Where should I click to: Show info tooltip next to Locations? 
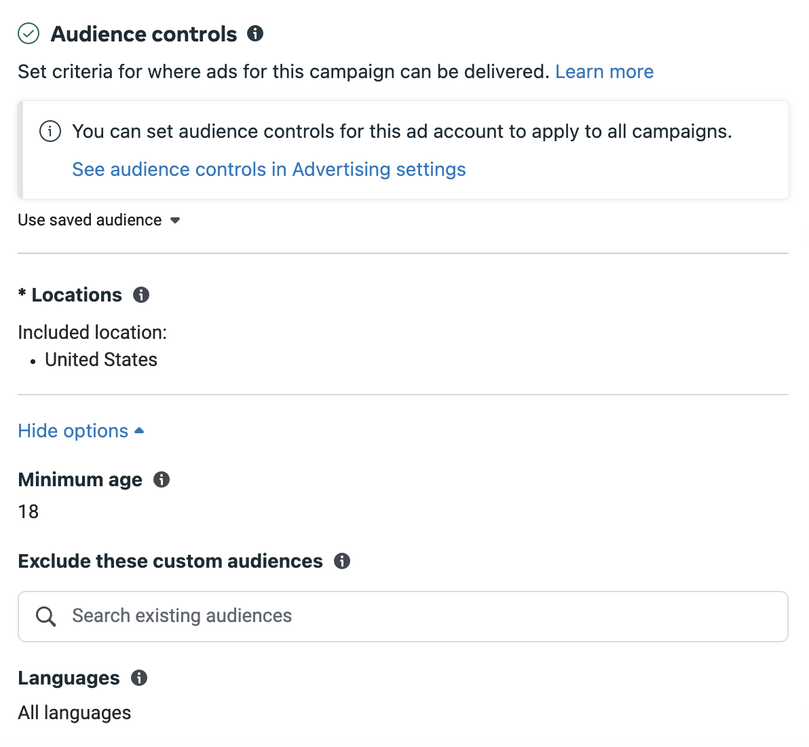tap(141, 295)
